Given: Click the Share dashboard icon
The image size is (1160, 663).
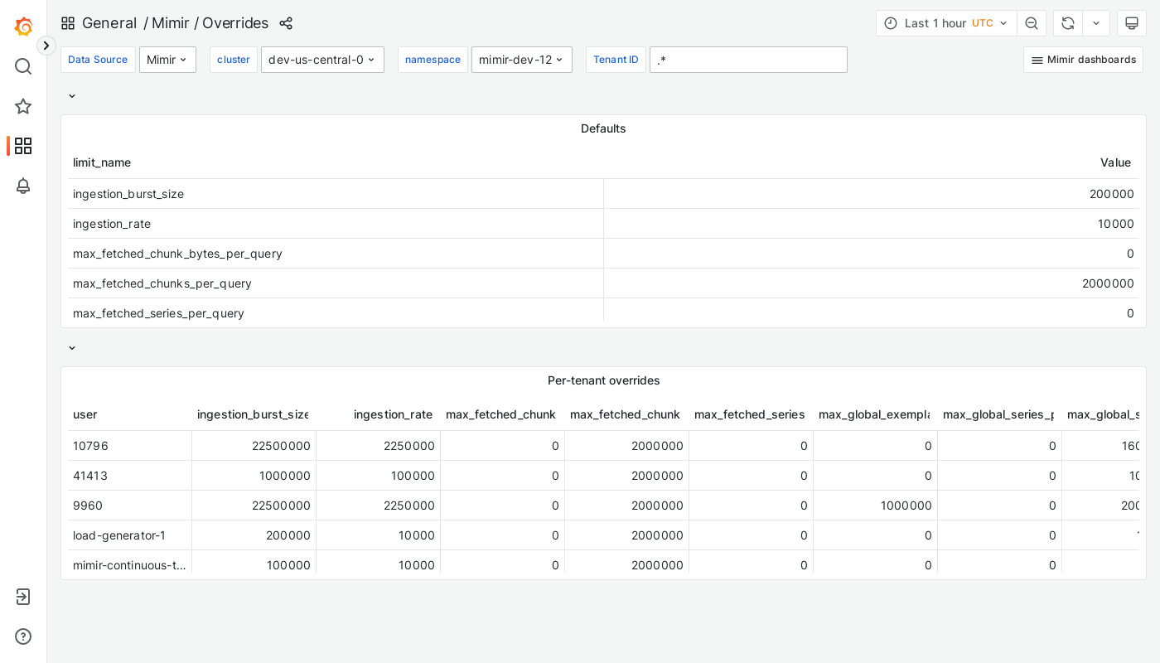Looking at the screenshot, I should pyautogui.click(x=286, y=23).
